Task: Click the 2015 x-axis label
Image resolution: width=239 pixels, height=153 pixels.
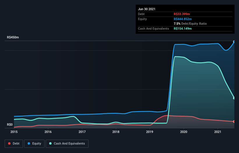Action: (x=14, y=132)
